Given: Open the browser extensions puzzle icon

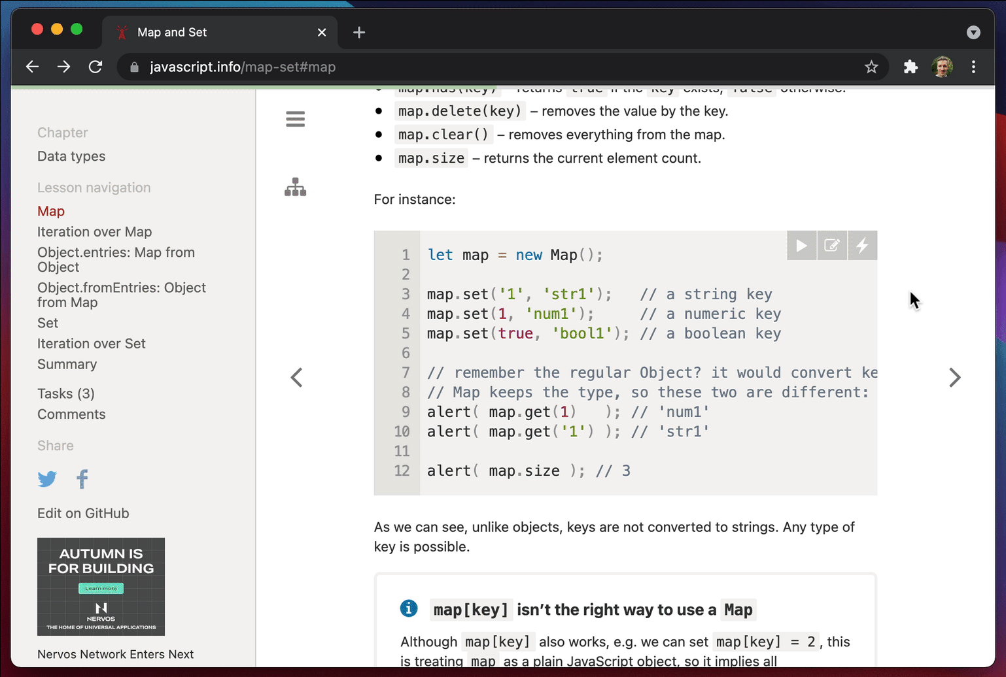Looking at the screenshot, I should (911, 67).
